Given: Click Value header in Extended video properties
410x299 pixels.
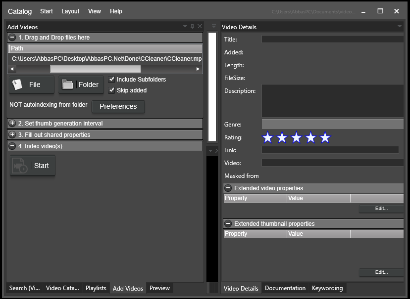Looking at the screenshot, I should pyautogui.click(x=319, y=198).
